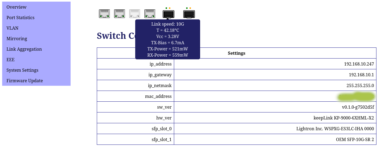Click the ip_address label cell
Image resolution: width=384 pixels, height=168 pixels.
[135, 64]
